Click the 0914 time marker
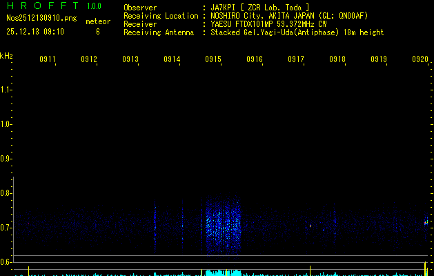This screenshot has width=434, height=276. [172, 60]
